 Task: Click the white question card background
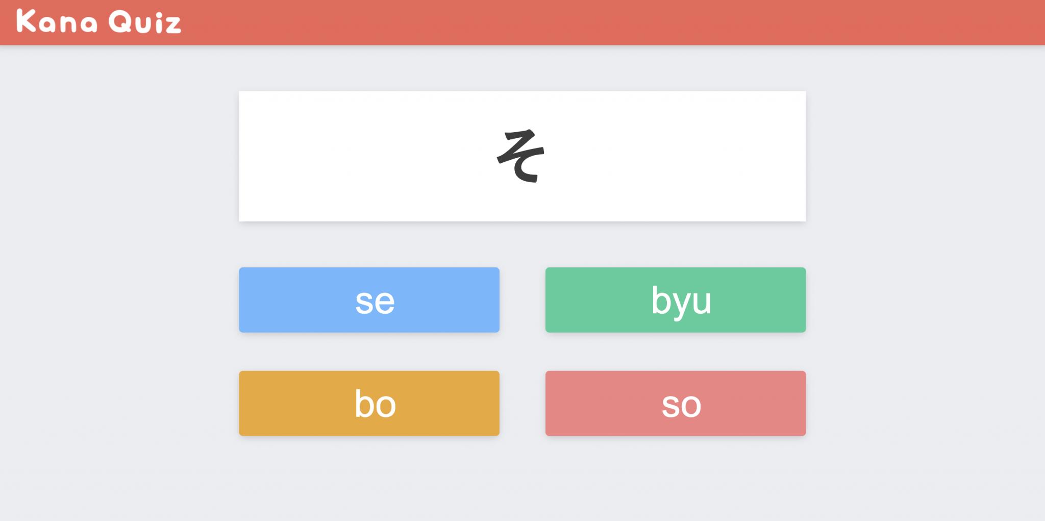coord(357,156)
